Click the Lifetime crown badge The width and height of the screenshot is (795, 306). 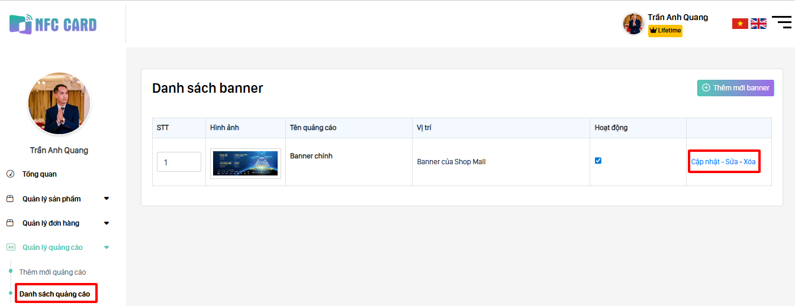[x=665, y=31]
